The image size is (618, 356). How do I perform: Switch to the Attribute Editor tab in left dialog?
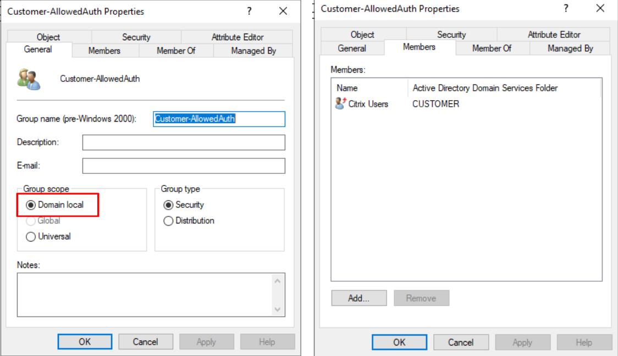click(238, 37)
